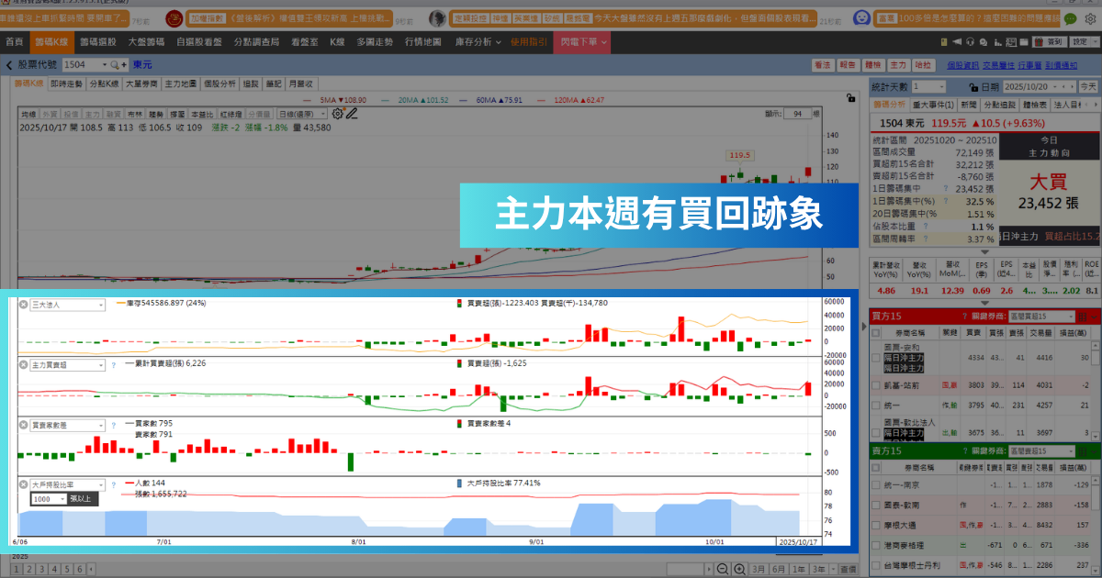Click the 股票代號 input showing 1504
This screenshot has width=1102, height=578.
point(84,65)
